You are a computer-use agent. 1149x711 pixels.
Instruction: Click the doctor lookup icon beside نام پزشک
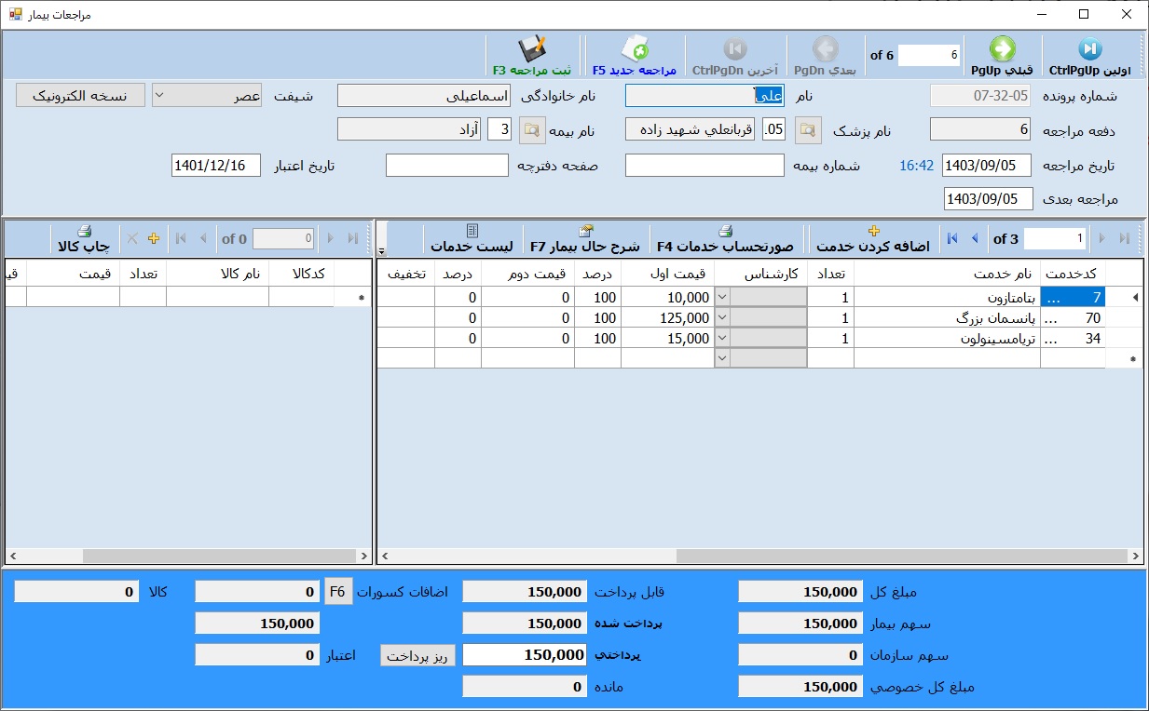coord(807,130)
